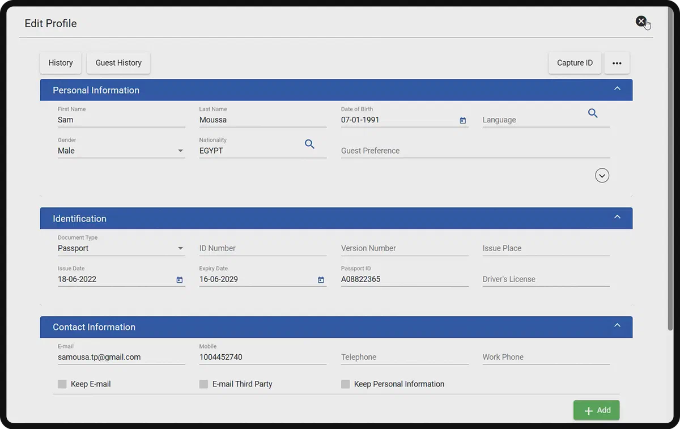
Task: Open the Date of Birth calendar picker
Action: tap(462, 121)
